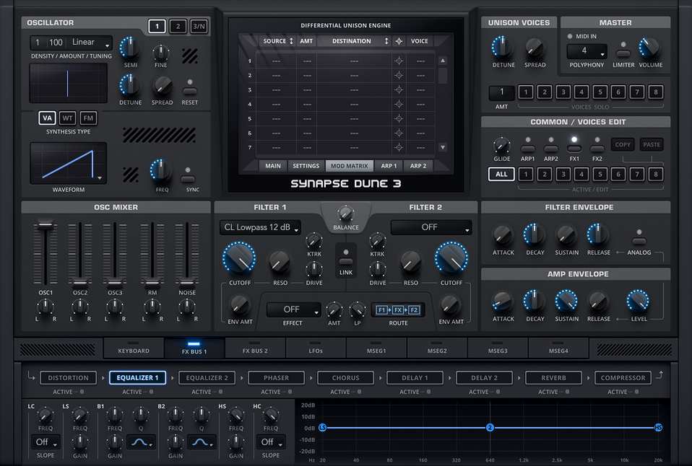Click the oscillator FREQ knob
The height and width of the screenshot is (466, 692).
click(161, 171)
